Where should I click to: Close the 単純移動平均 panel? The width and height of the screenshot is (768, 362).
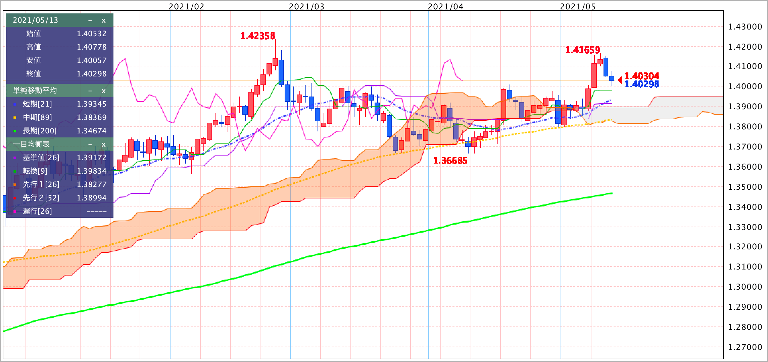103,91
